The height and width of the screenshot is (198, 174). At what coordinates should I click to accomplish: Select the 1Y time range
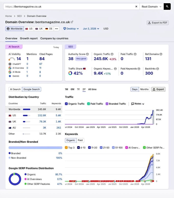point(78,89)
